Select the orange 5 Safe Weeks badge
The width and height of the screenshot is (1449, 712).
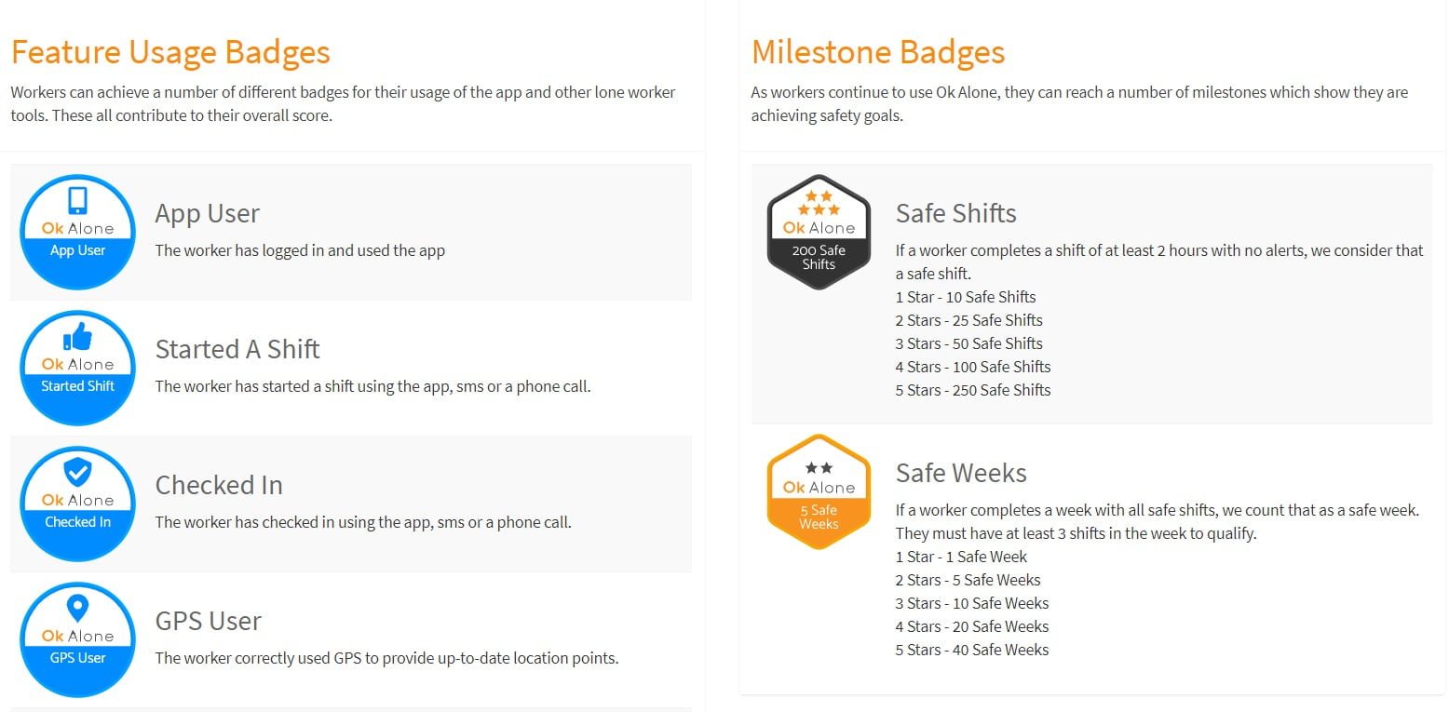[819, 491]
